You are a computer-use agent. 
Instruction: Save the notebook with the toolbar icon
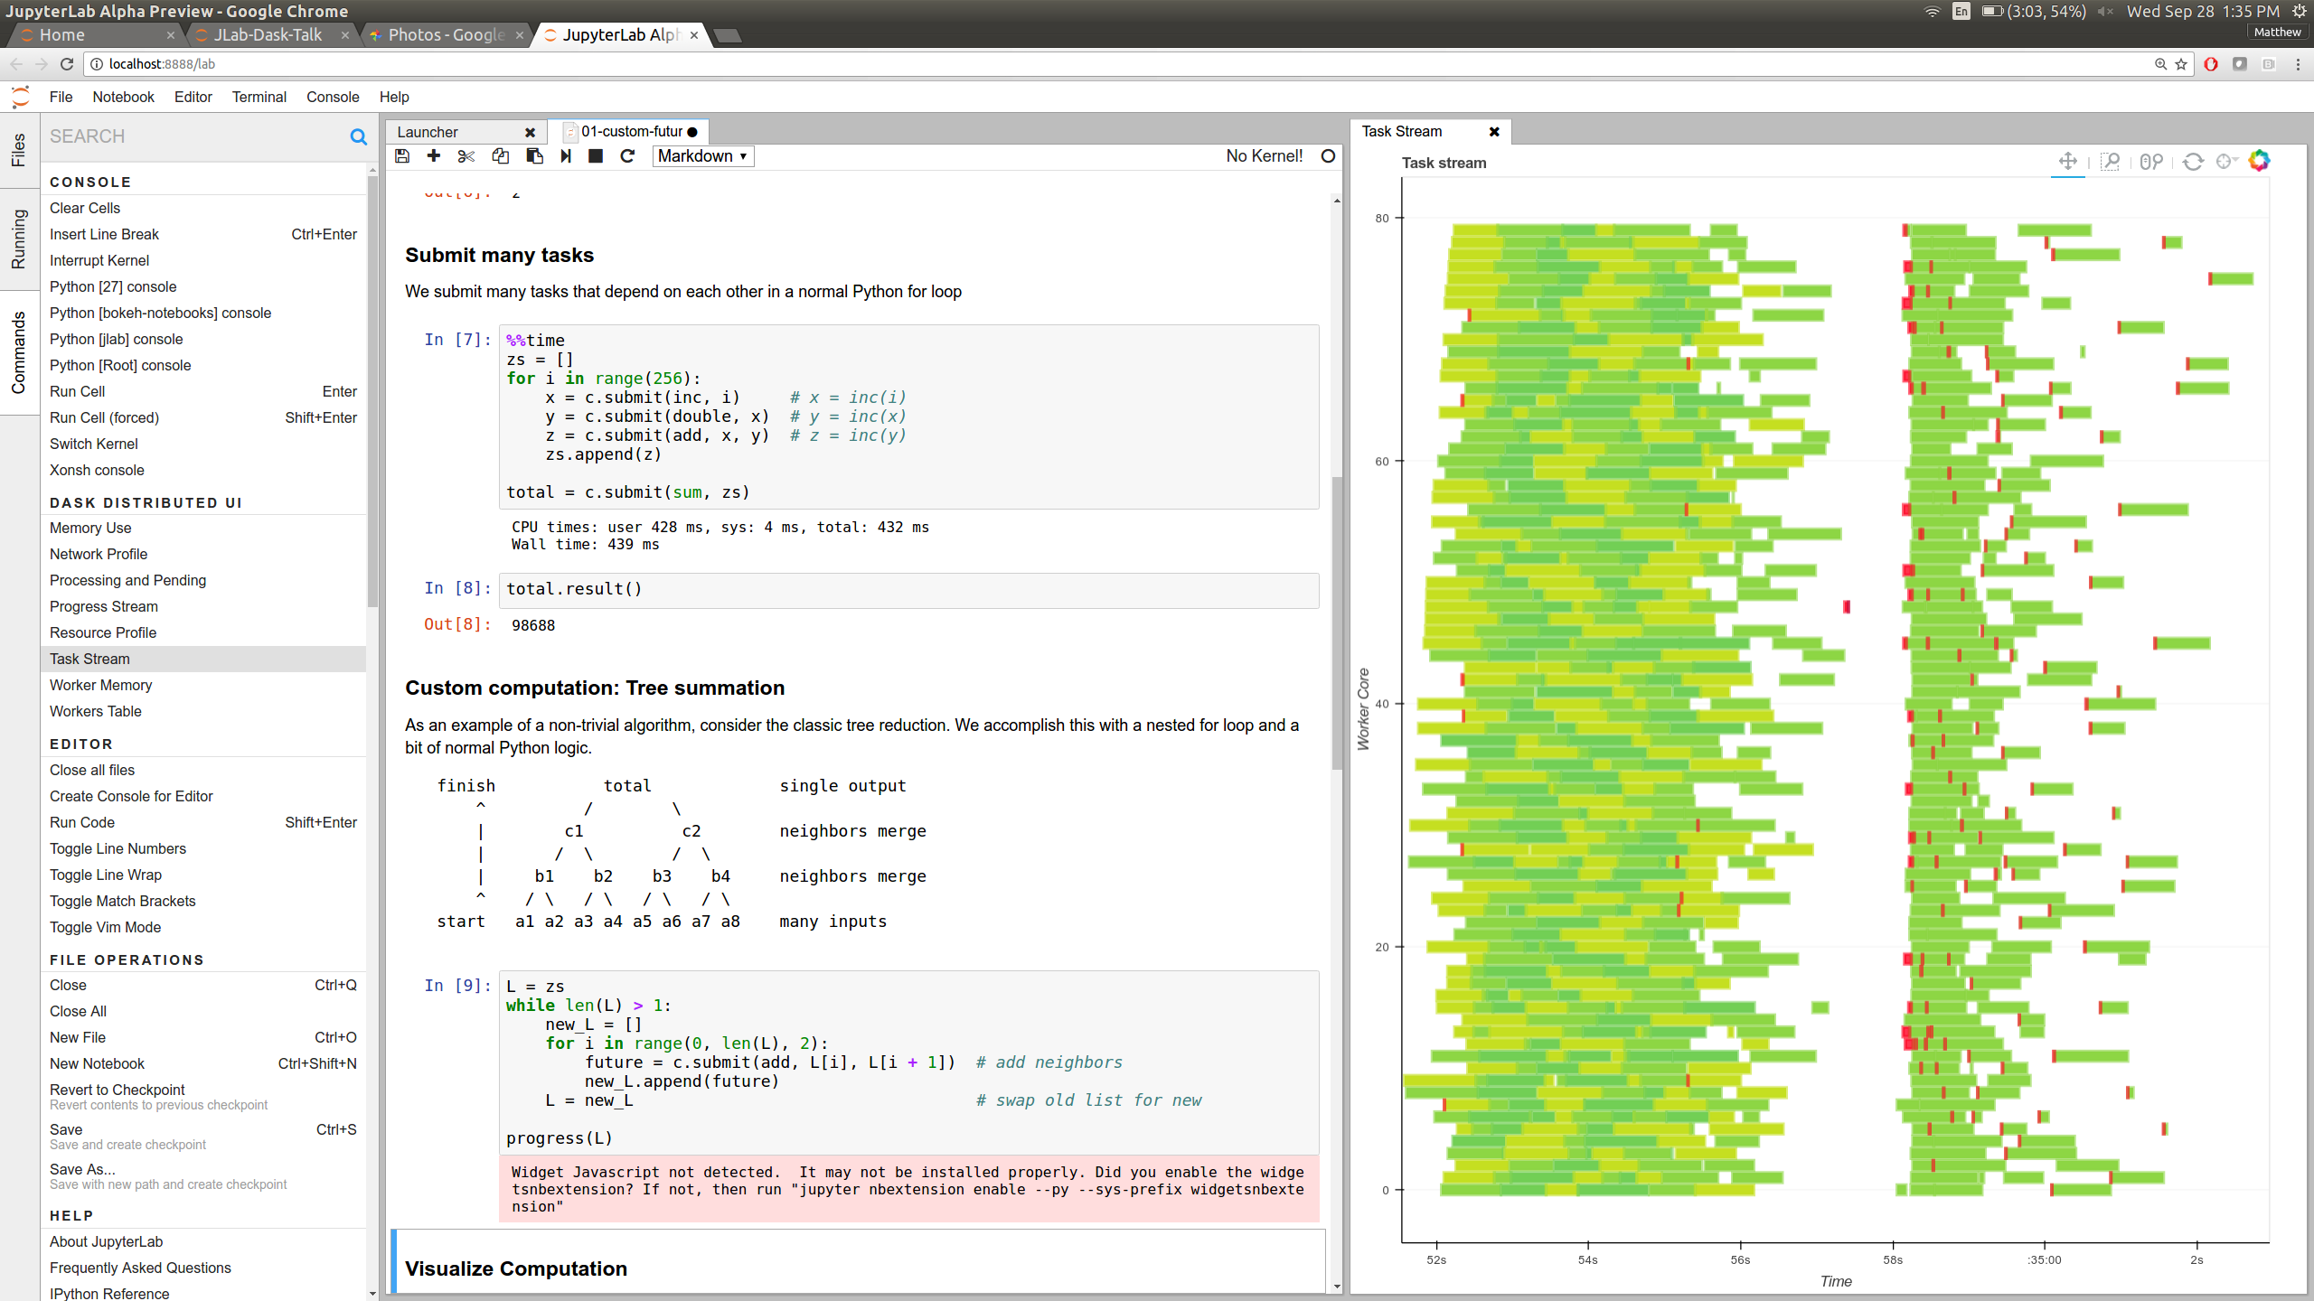(x=402, y=156)
